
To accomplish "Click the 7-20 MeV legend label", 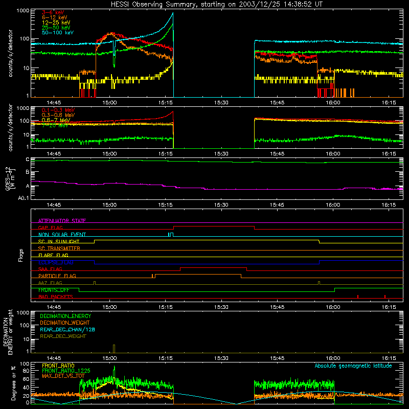I will (55, 125).
